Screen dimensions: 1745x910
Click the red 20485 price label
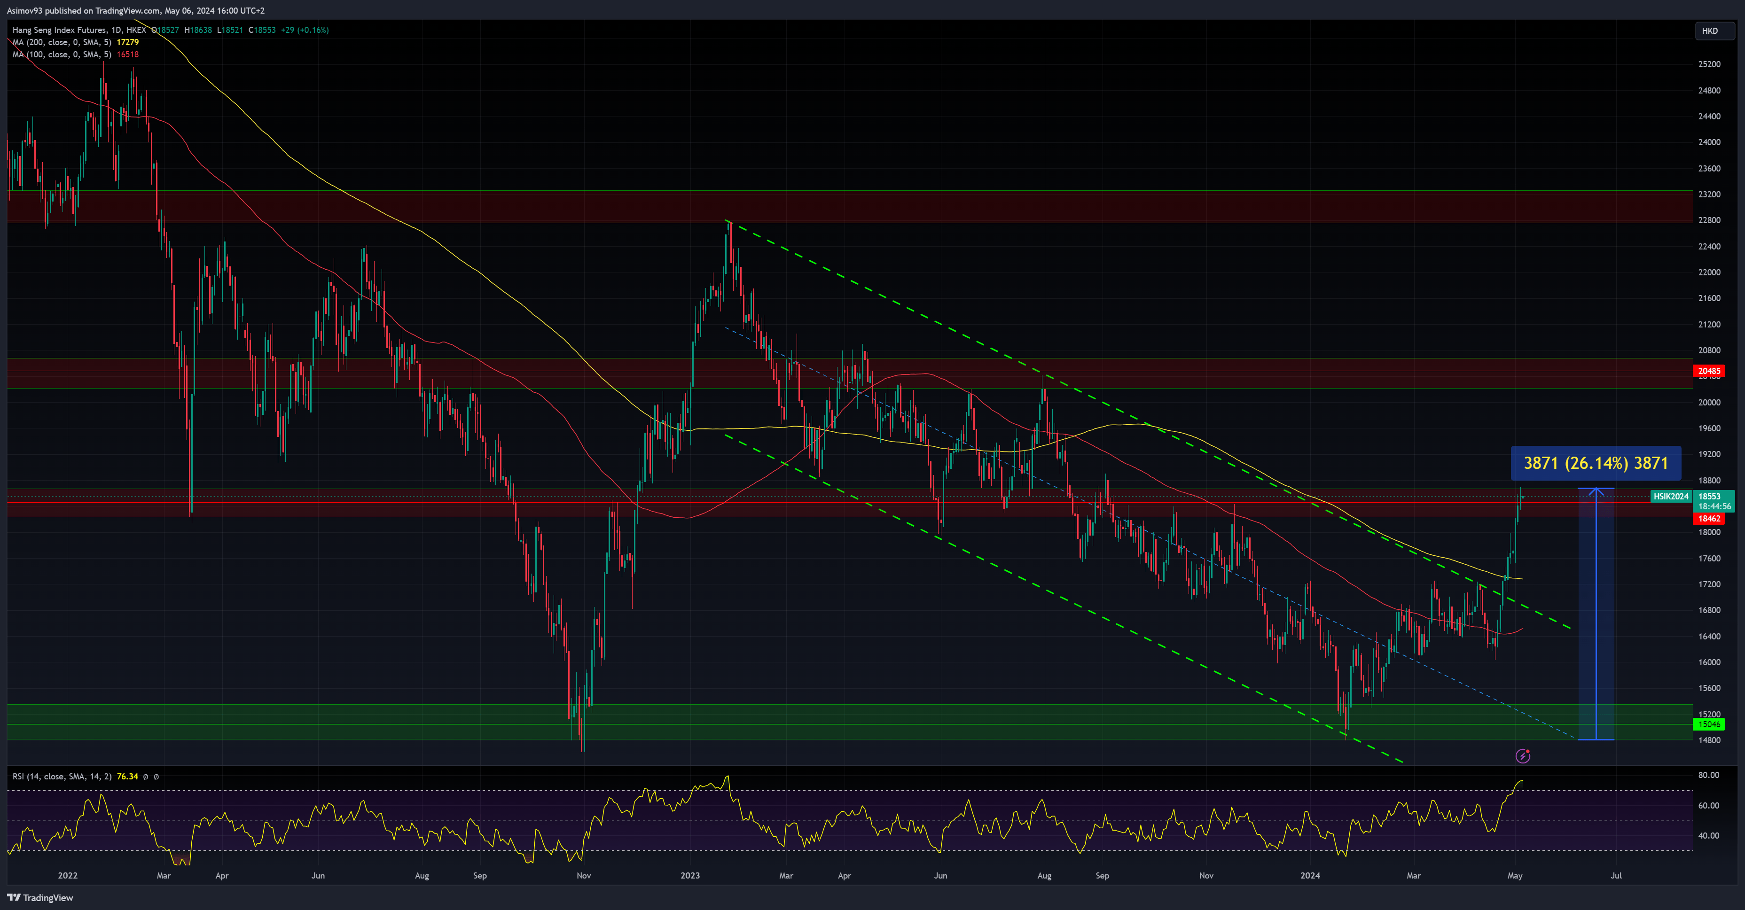coord(1708,371)
